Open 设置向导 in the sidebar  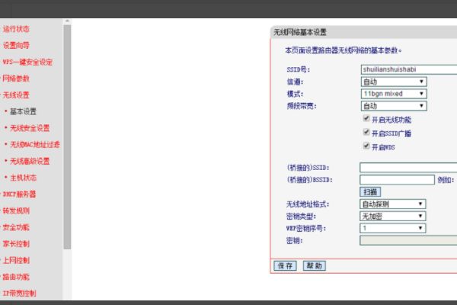point(16,46)
